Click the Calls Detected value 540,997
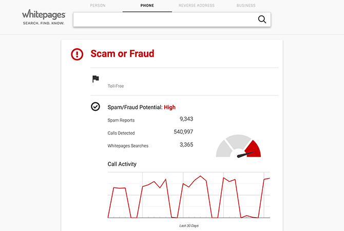 tap(183, 132)
